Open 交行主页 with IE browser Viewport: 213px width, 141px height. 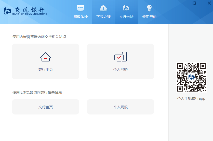[x=46, y=107]
